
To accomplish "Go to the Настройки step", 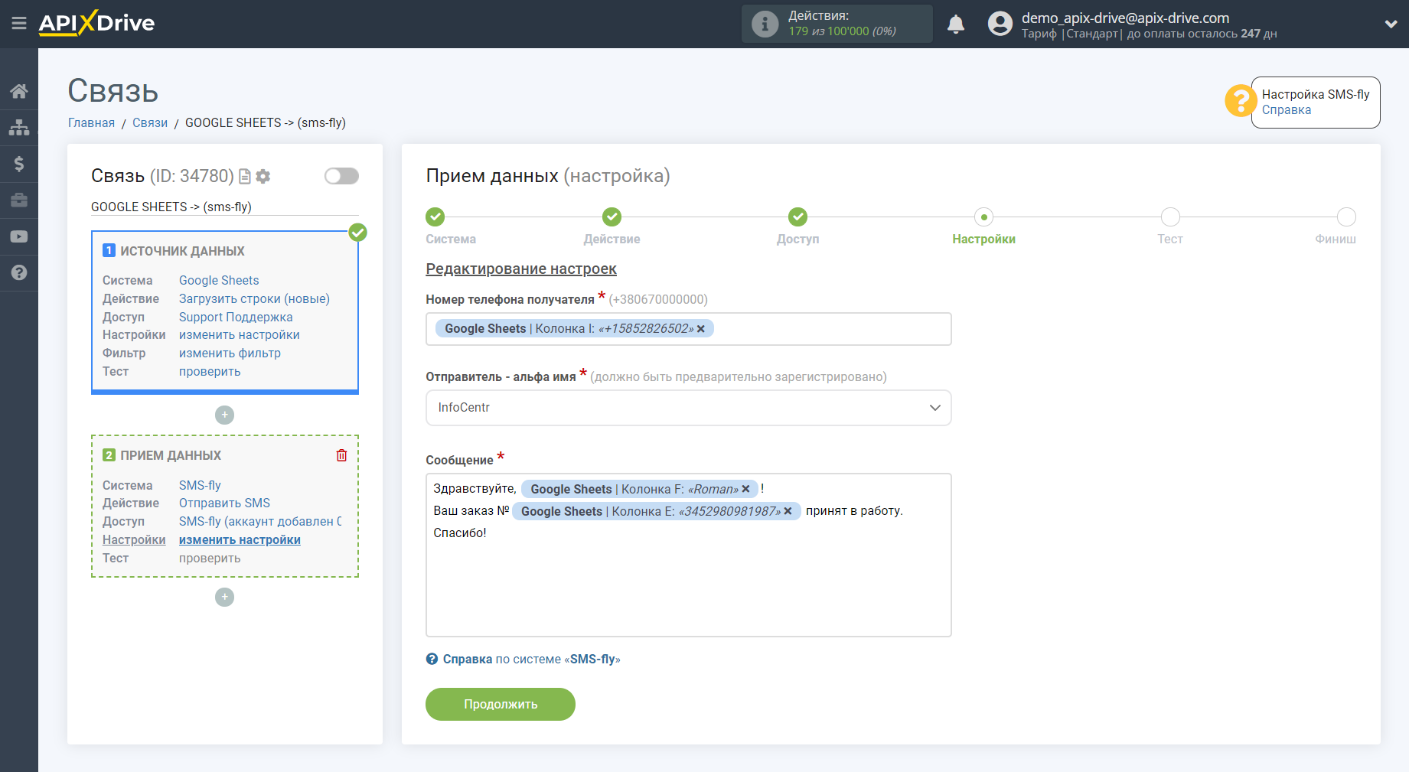I will pos(984,217).
